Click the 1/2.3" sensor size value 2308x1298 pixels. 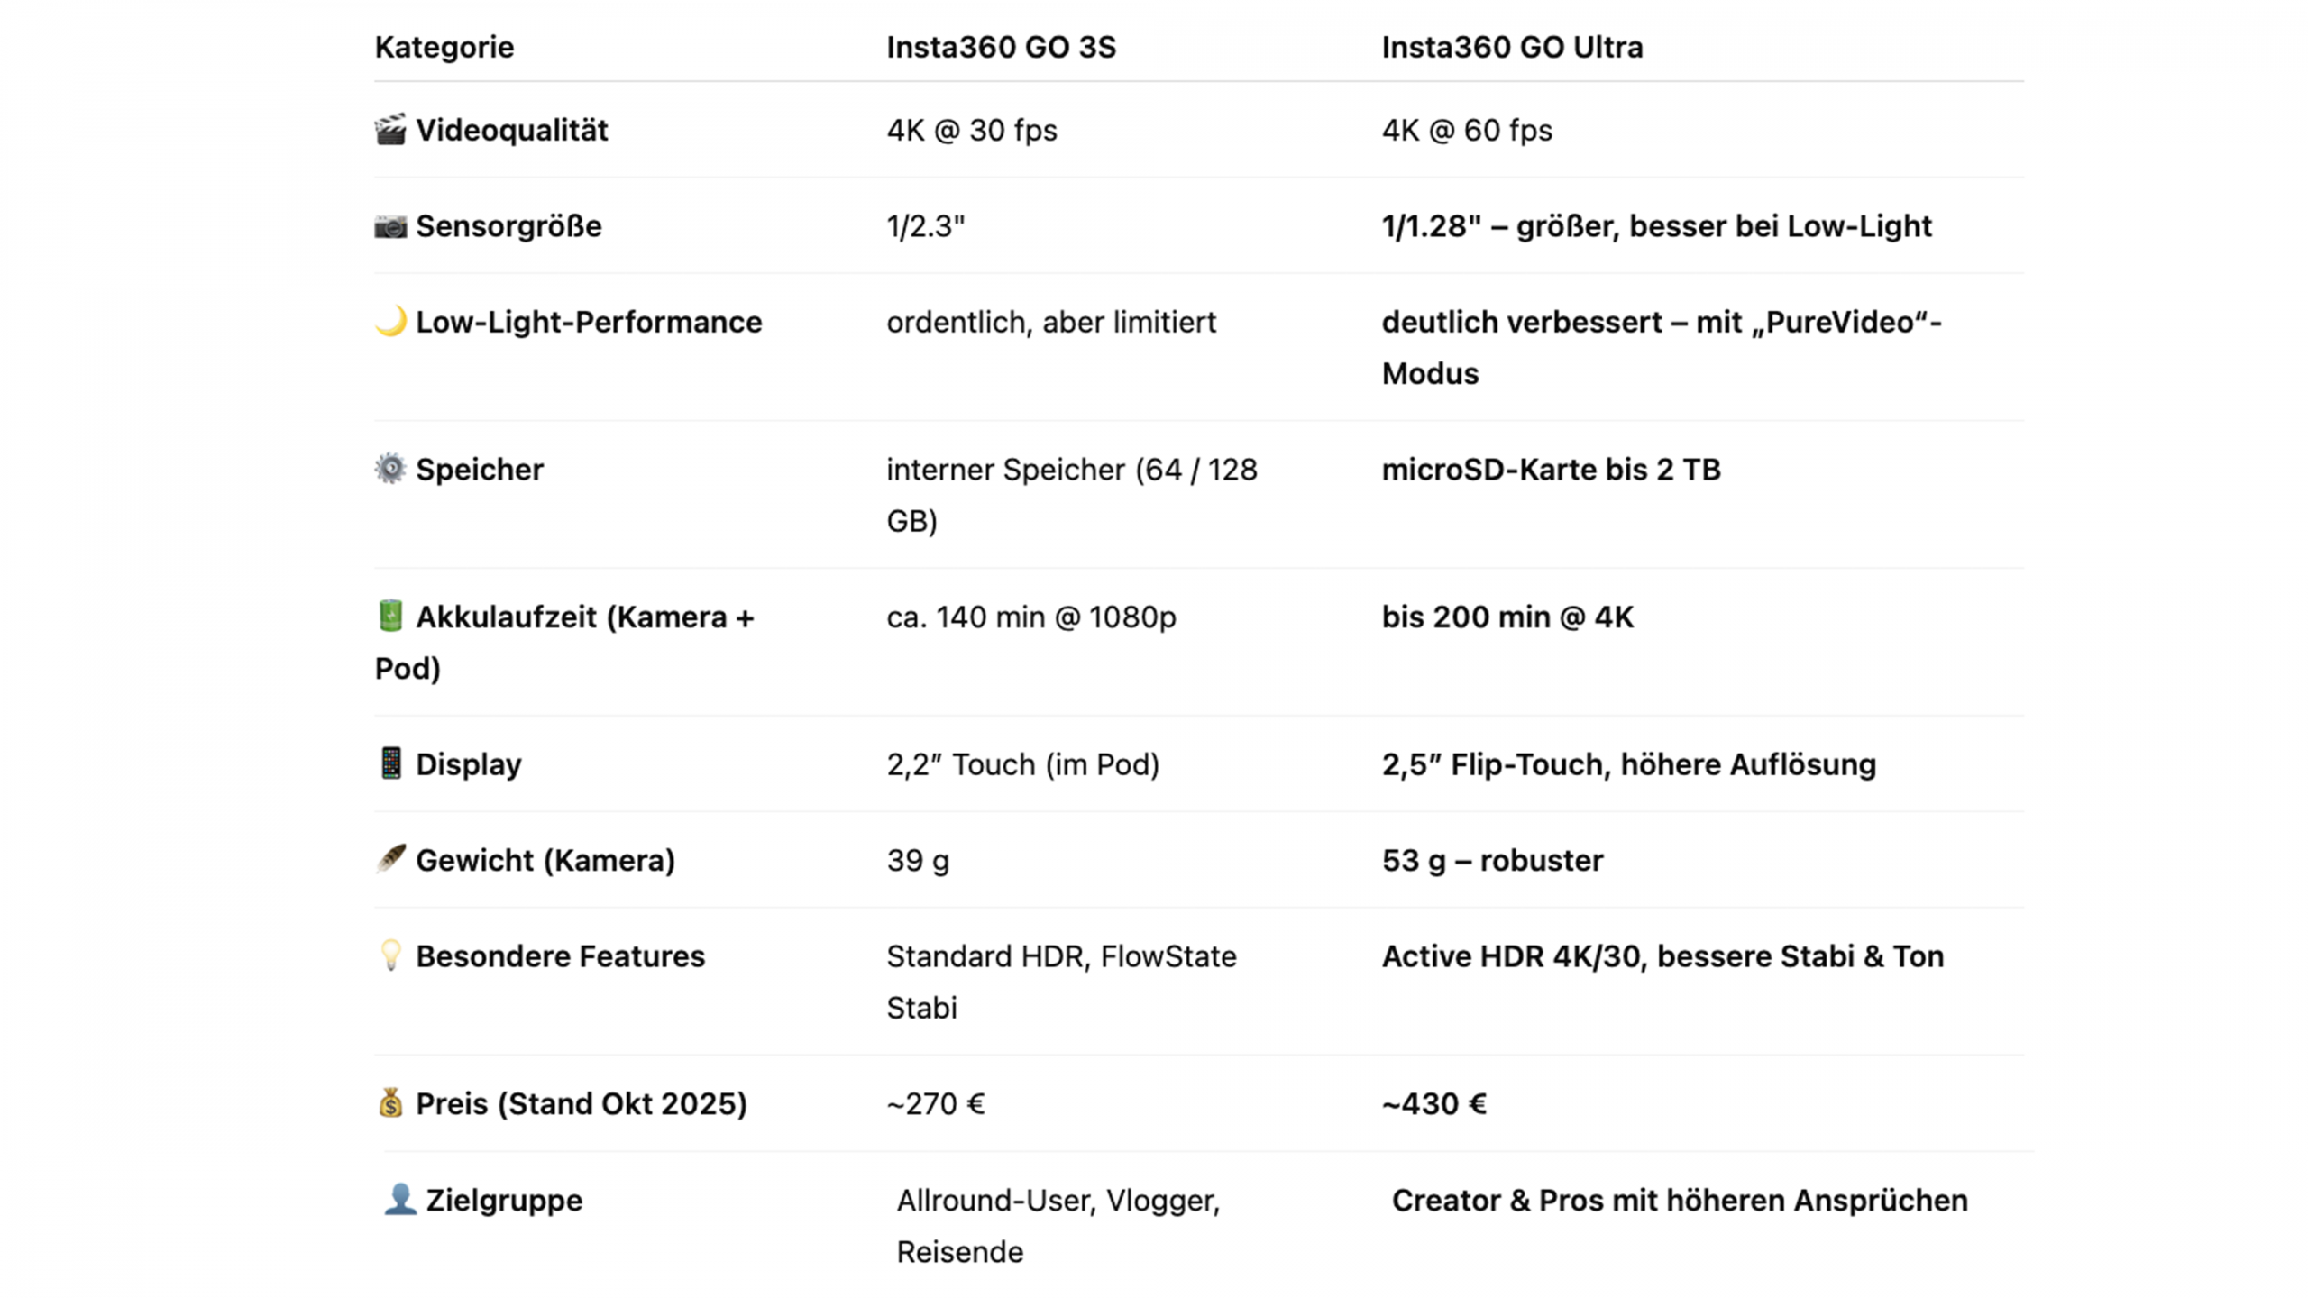[925, 226]
